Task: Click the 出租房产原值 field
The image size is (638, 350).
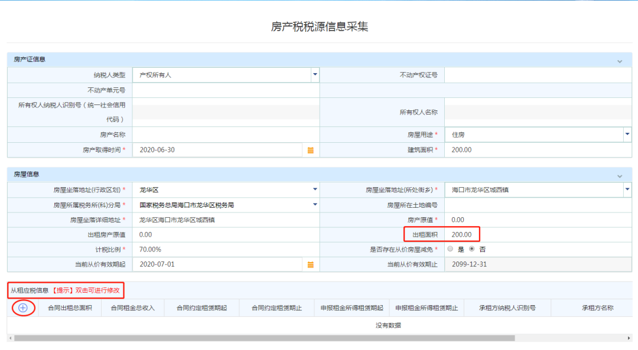Action: (226, 234)
